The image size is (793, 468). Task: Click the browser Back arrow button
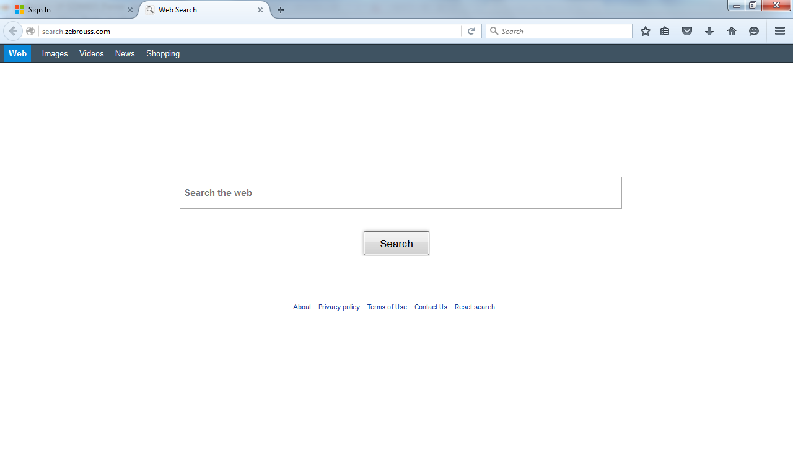coord(12,31)
